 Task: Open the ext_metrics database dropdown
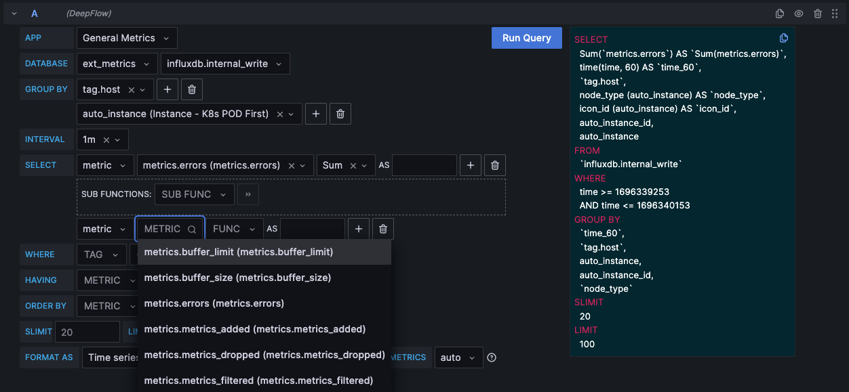pos(117,64)
